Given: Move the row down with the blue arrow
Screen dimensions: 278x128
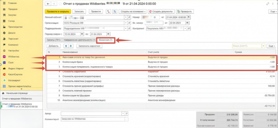Looking at the screenshot, I should pyautogui.click(x=71, y=46).
